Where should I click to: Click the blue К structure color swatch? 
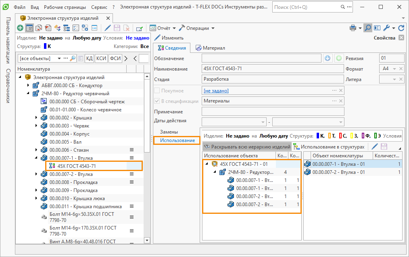click(x=318, y=136)
